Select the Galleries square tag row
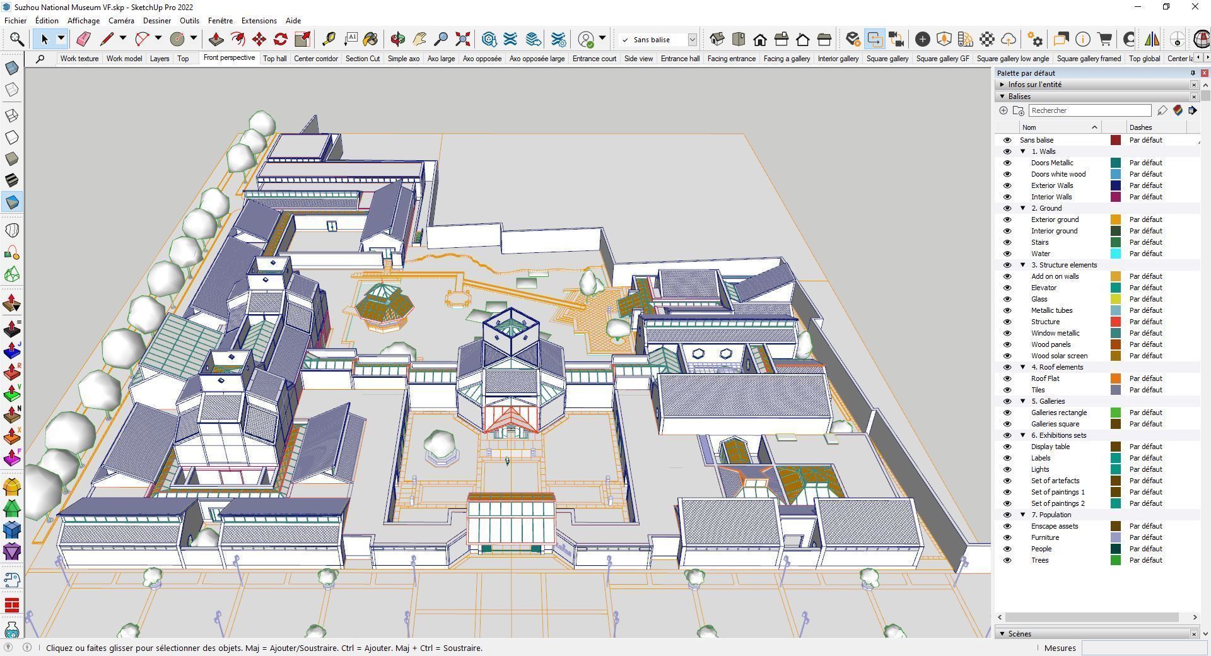1211x656 pixels. pos(1097,424)
